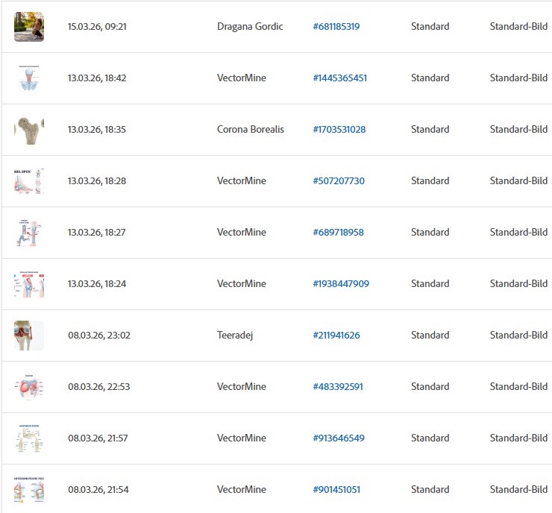The height and width of the screenshot is (513, 552).
Task: Select the heel spur illustration thumbnail
Action: click(29, 181)
